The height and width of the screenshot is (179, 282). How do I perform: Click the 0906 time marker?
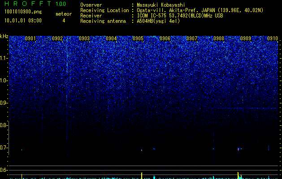(165, 38)
